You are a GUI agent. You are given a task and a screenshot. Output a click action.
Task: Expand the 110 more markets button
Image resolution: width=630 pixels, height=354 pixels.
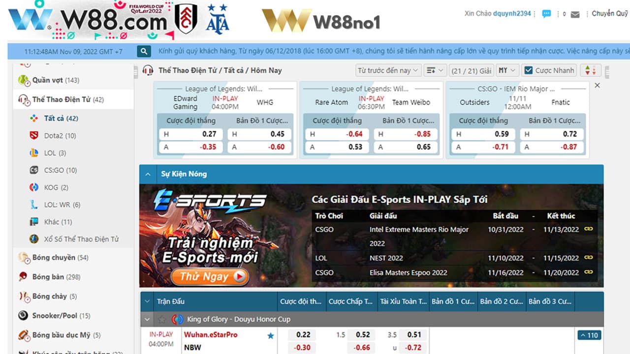pos(589,335)
